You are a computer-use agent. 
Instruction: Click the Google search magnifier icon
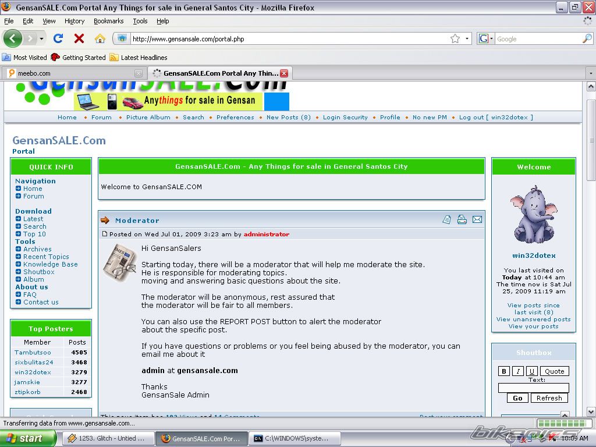(x=587, y=38)
